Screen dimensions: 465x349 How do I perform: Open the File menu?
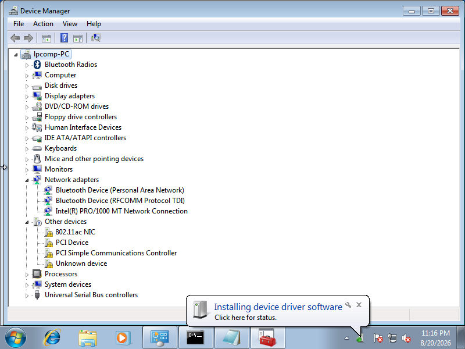[19, 24]
